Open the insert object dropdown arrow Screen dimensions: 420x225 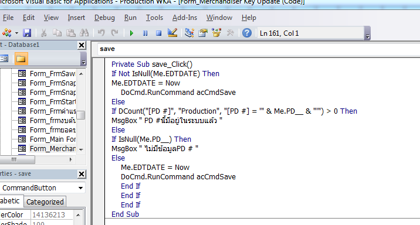16,33
